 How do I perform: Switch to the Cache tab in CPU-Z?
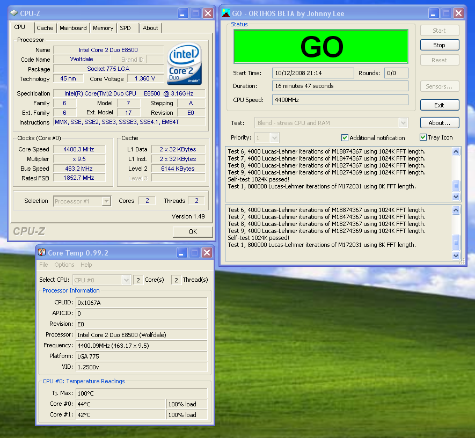(x=45, y=28)
